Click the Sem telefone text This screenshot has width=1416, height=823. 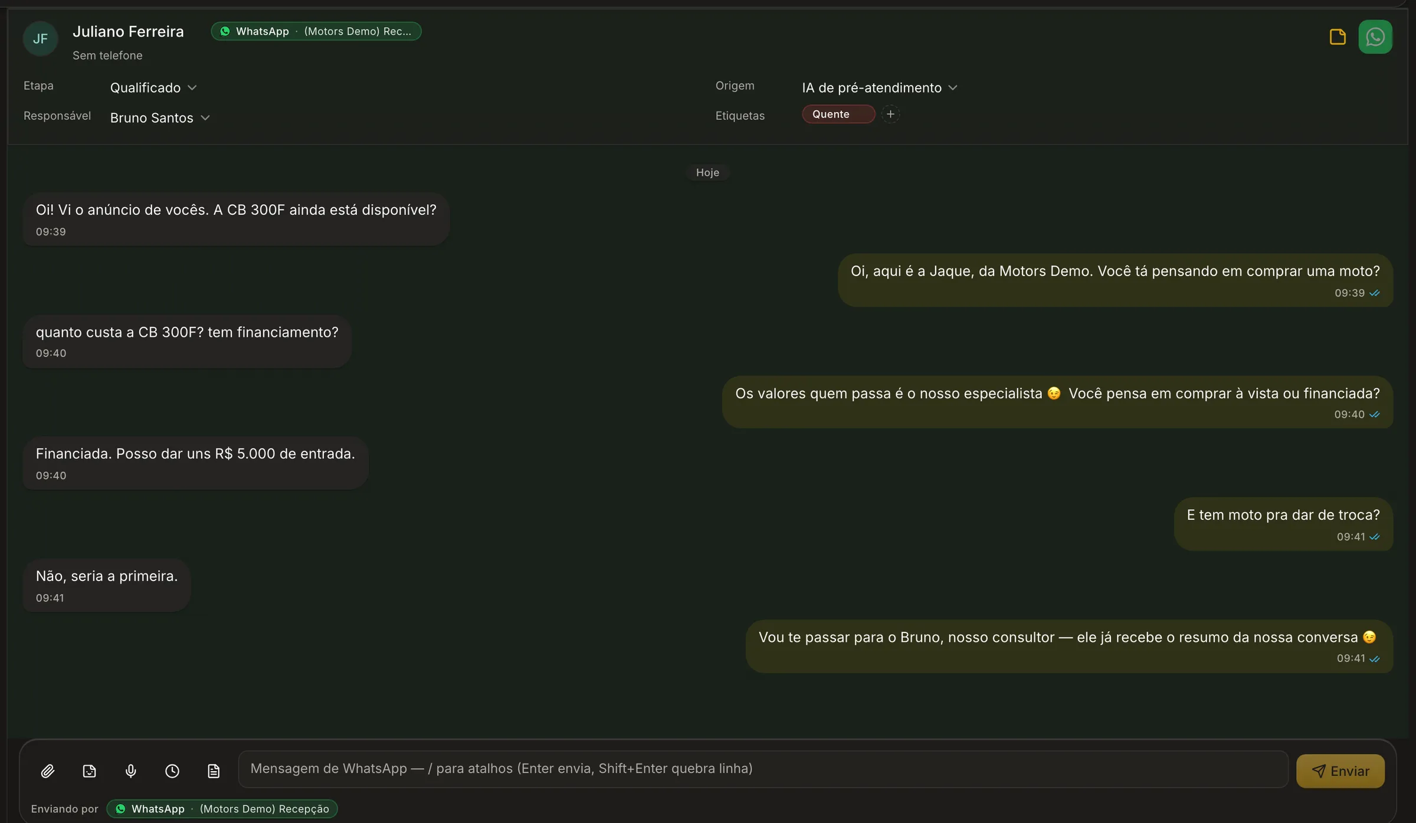tap(107, 55)
